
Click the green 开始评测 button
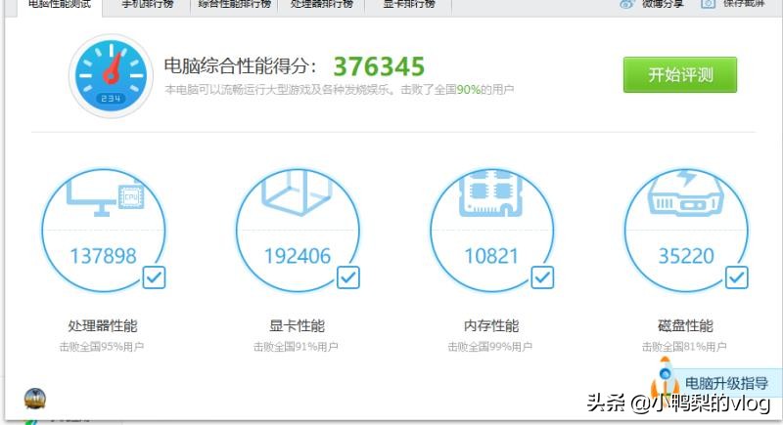[679, 74]
